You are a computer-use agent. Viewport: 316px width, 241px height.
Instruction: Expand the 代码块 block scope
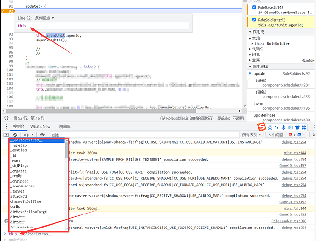point(250,49)
